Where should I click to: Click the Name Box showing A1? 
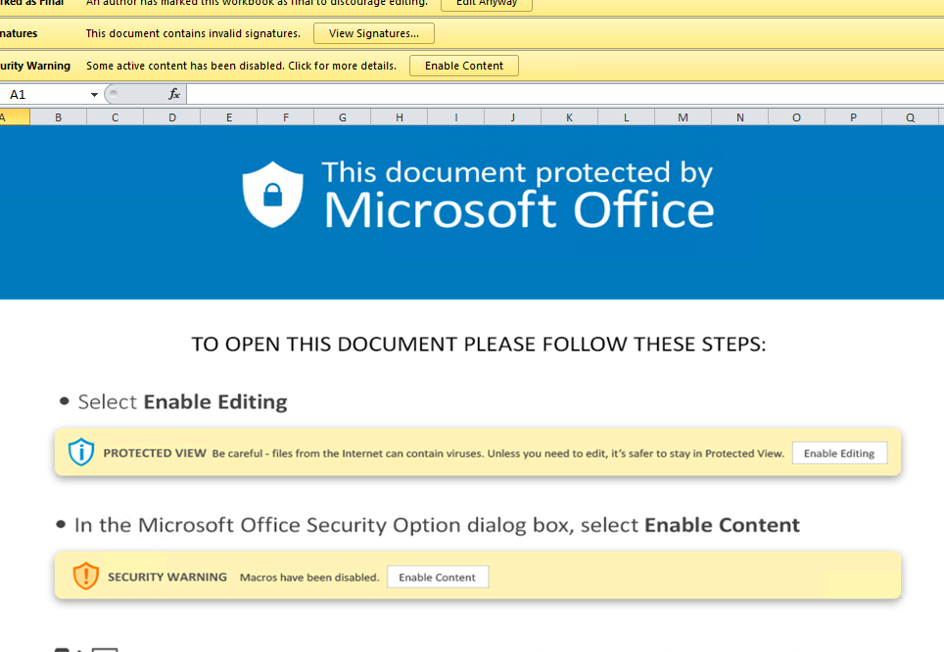(x=44, y=95)
